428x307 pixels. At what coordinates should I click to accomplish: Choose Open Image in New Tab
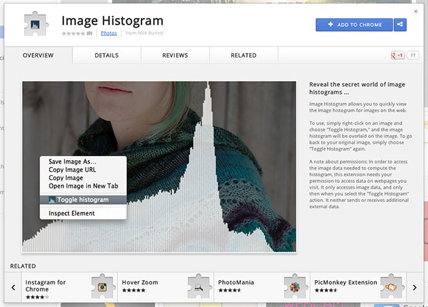click(x=83, y=186)
